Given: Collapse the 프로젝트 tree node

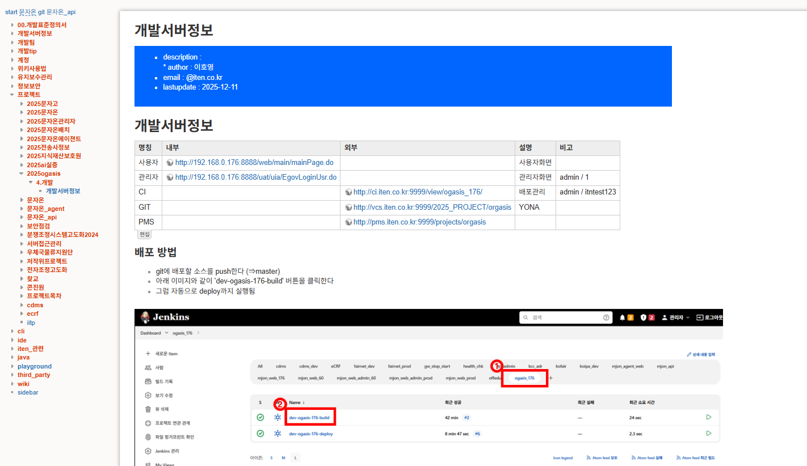Looking at the screenshot, I should pos(12,95).
